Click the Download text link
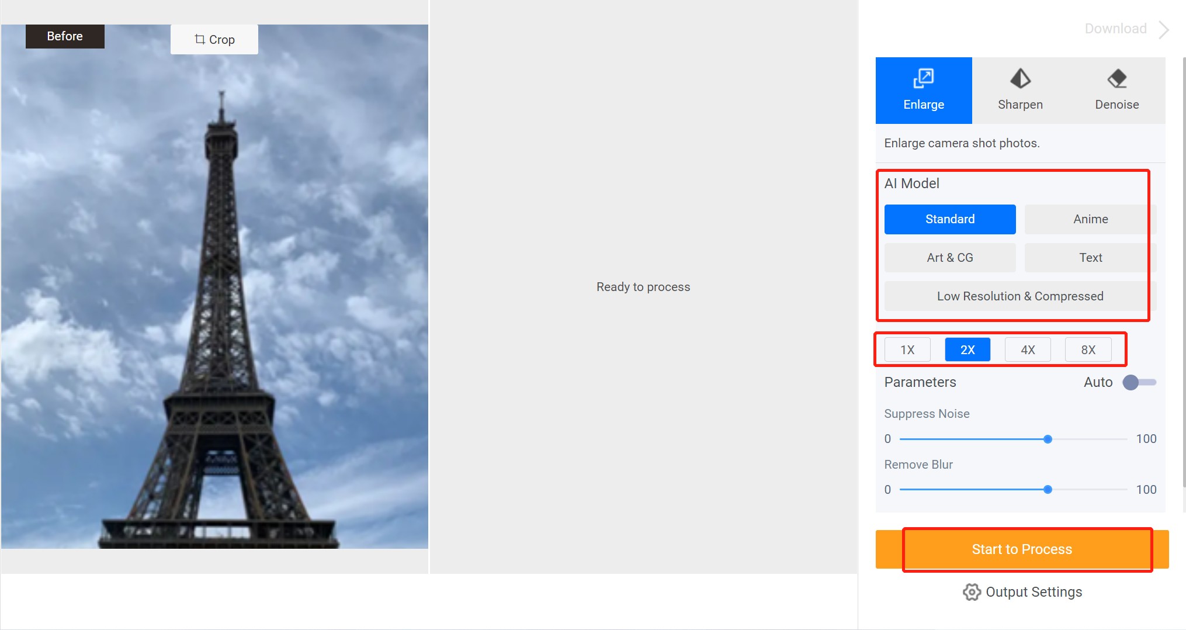 1115,29
